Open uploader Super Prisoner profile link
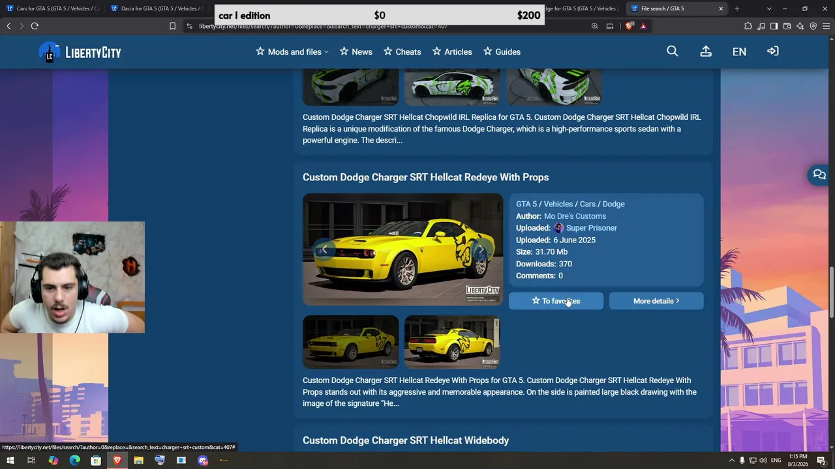The image size is (835, 469). [x=592, y=228]
